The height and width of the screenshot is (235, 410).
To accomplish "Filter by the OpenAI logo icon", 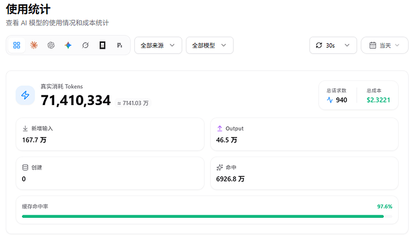I will click(x=51, y=46).
